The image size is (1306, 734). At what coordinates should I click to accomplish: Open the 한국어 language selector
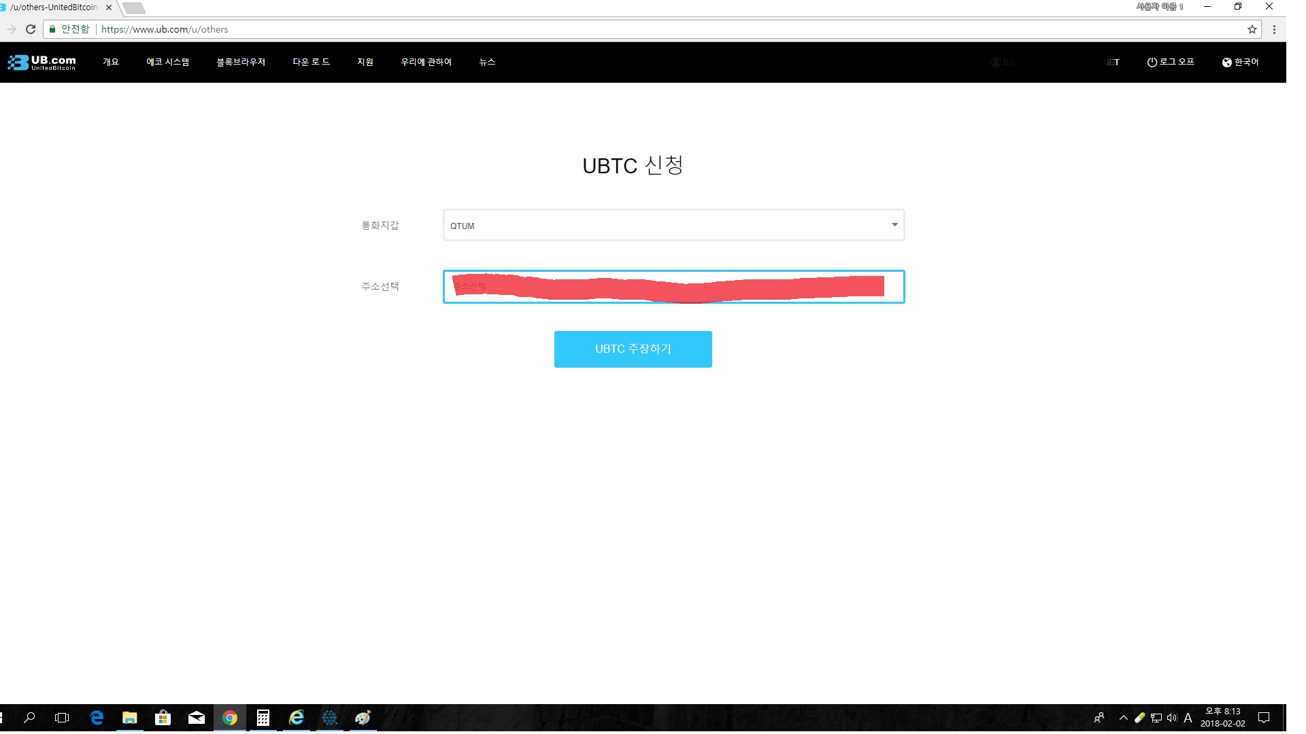click(x=1240, y=62)
